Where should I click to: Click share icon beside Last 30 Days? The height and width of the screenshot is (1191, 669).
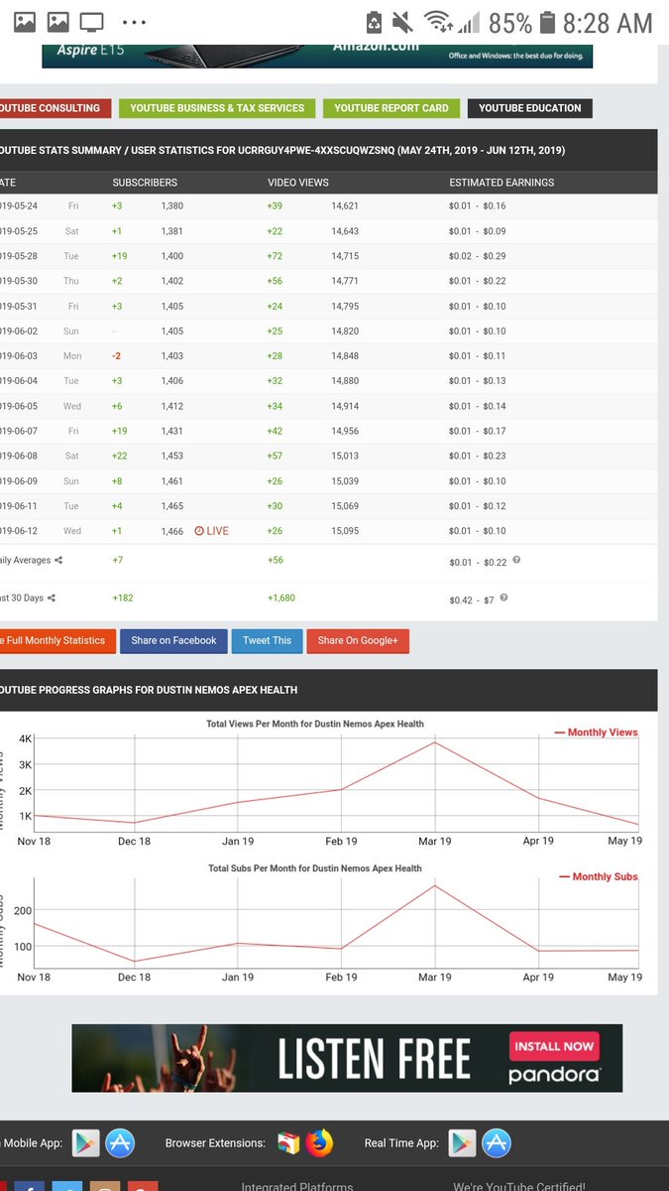click(x=51, y=597)
